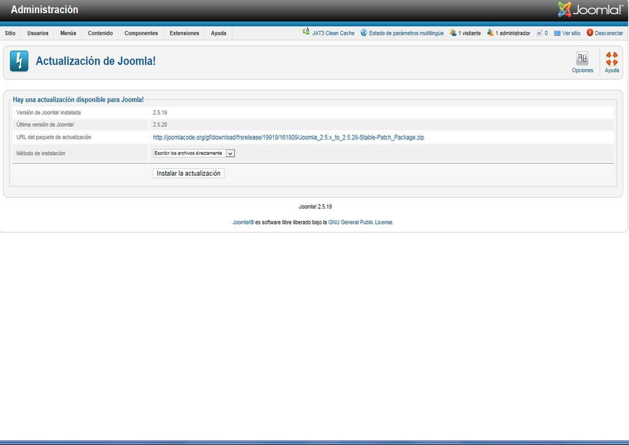Open GNU General Public License link
The height and width of the screenshot is (445, 629).
360,223
